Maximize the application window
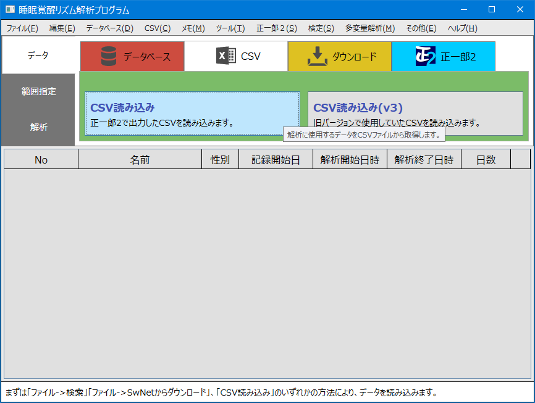This screenshot has width=535, height=403. 492,9
